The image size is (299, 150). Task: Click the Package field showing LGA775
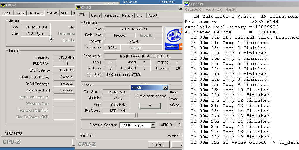pyautogui.click(x=133, y=41)
